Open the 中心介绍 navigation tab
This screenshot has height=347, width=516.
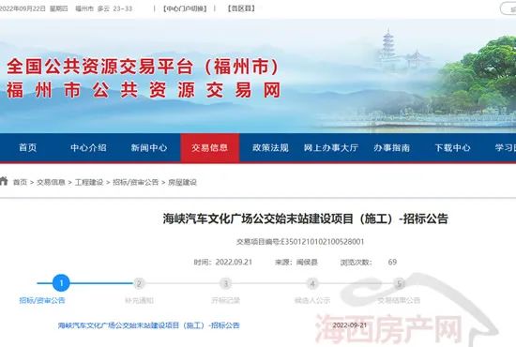[88, 147]
